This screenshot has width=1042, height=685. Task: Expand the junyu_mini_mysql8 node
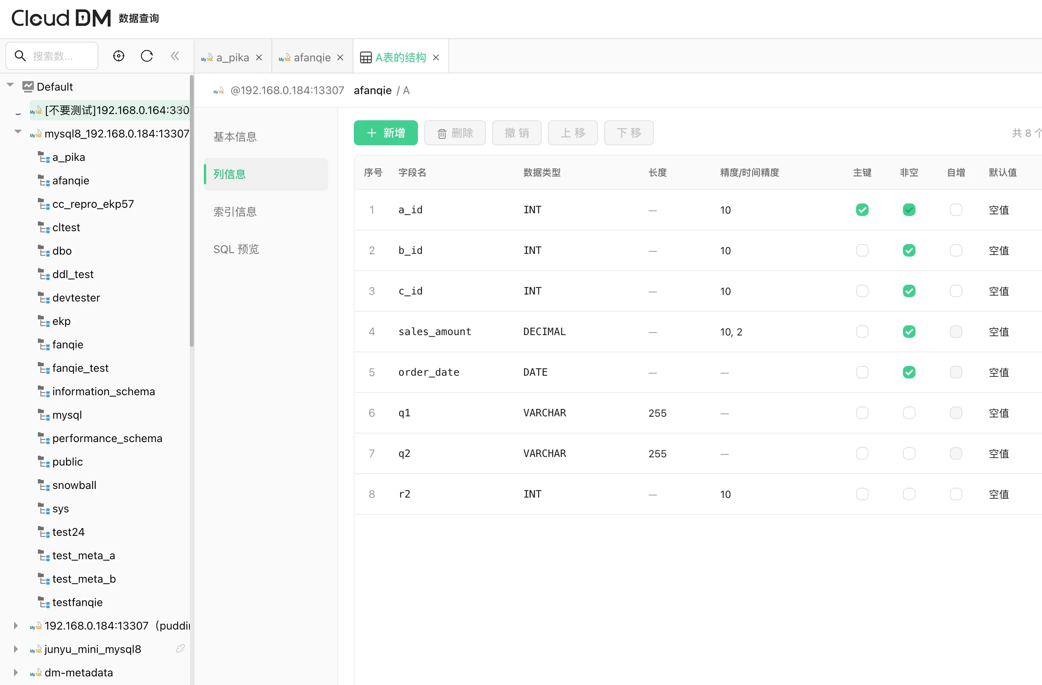(x=16, y=649)
